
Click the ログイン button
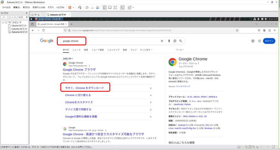[x=269, y=41]
